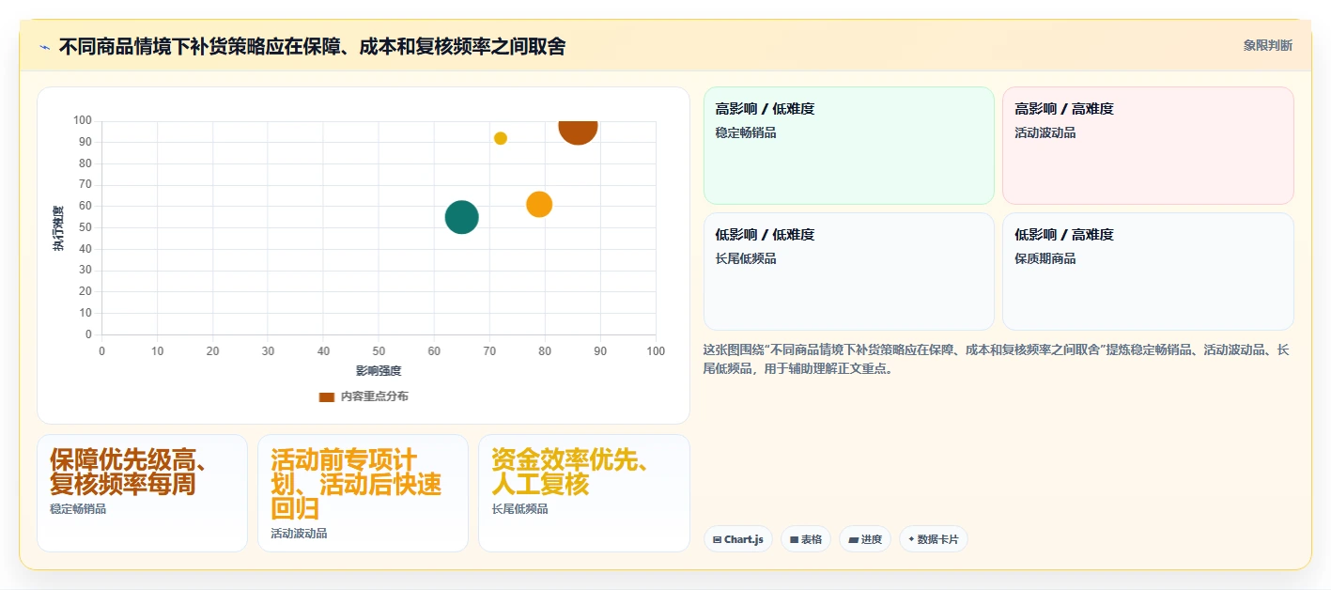The height and width of the screenshot is (590, 1331).
Task: Click the 内容重点分布 legend text
Action: (x=374, y=397)
